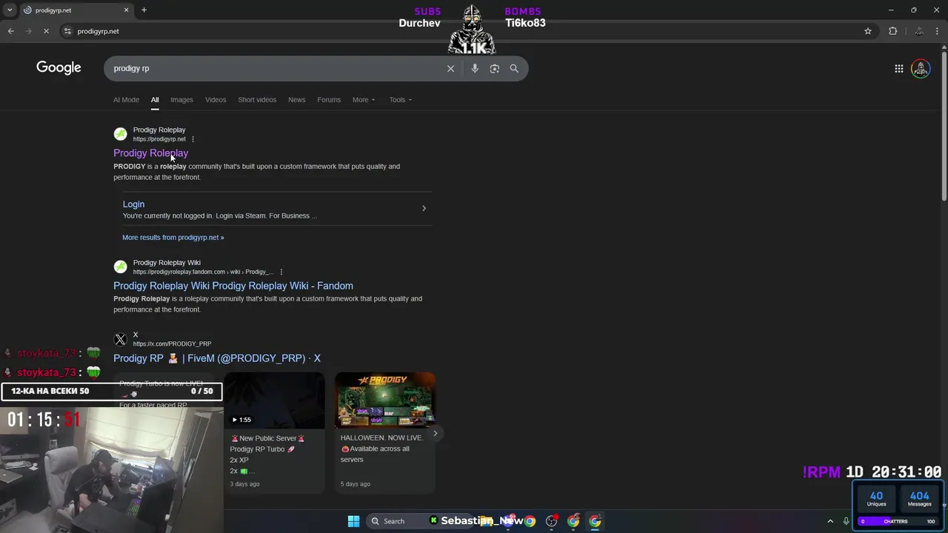Close the prodigyrp.net browser tab
The image size is (948, 533).
[x=126, y=10]
